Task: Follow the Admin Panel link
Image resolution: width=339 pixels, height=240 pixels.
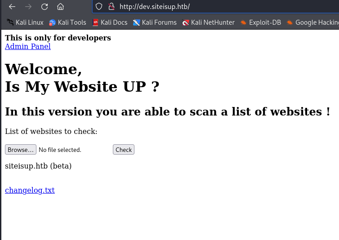Action: 28,46
